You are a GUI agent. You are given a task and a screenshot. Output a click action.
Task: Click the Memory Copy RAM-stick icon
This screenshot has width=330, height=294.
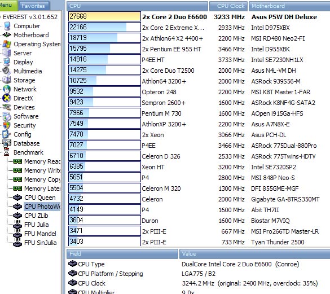pos(17,179)
